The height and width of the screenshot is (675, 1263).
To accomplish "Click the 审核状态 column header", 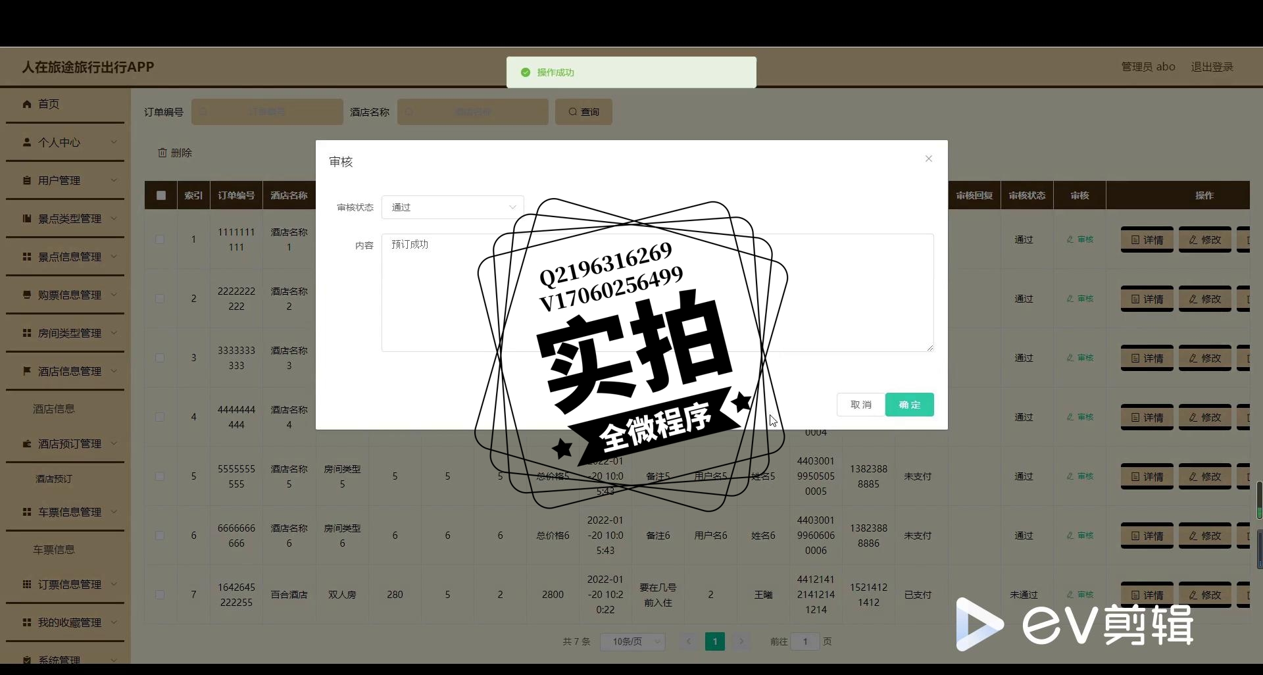I will (x=1027, y=195).
